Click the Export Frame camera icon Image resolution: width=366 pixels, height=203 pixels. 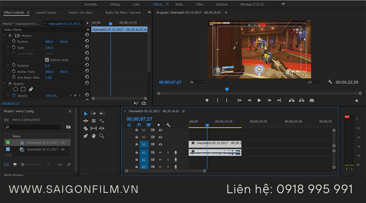[312, 100]
